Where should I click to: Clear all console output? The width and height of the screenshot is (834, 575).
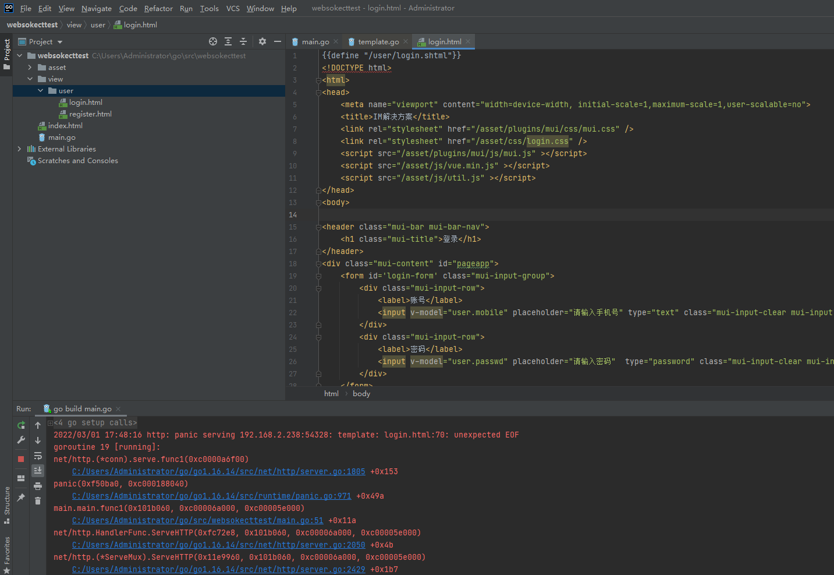coord(38,500)
